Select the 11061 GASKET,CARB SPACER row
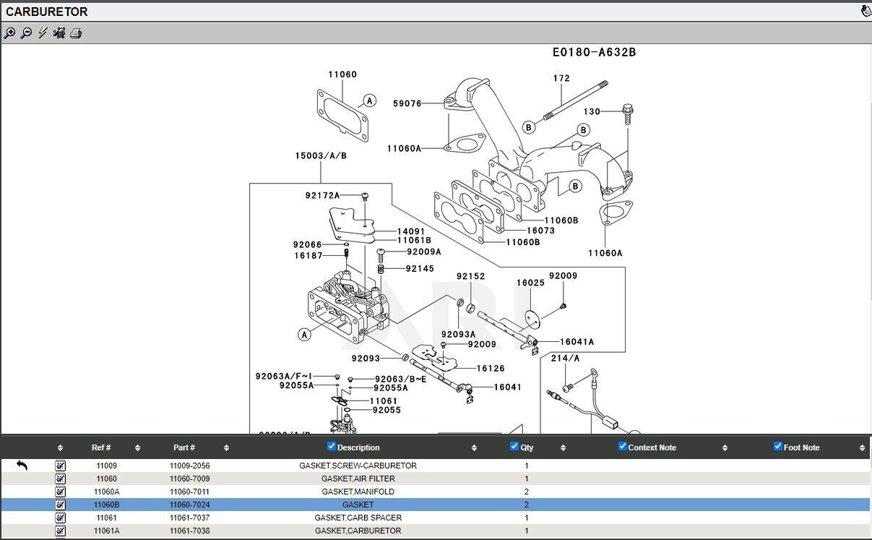 (358, 518)
